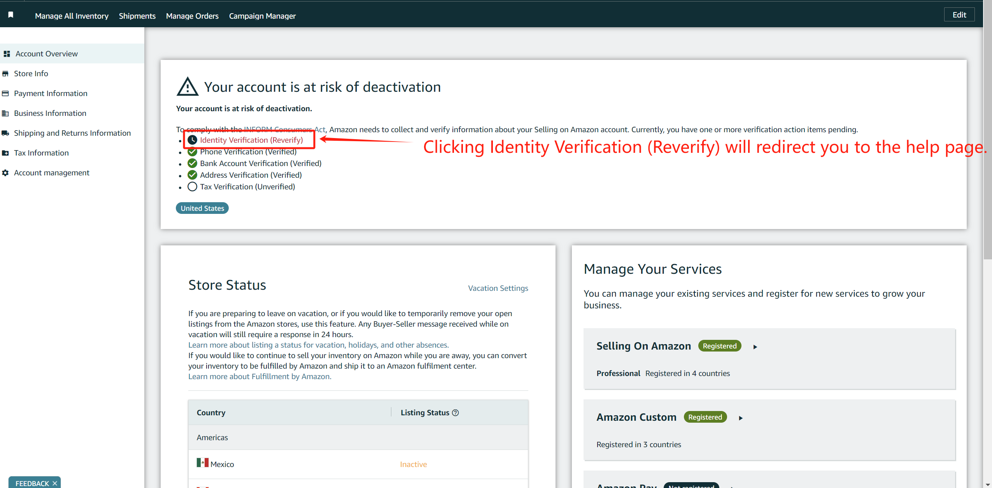Open Shipping and Returns Information

[x=72, y=133]
